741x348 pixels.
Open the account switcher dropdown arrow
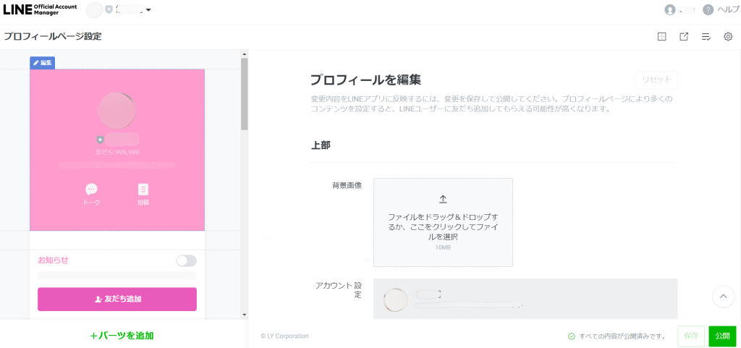(x=148, y=10)
